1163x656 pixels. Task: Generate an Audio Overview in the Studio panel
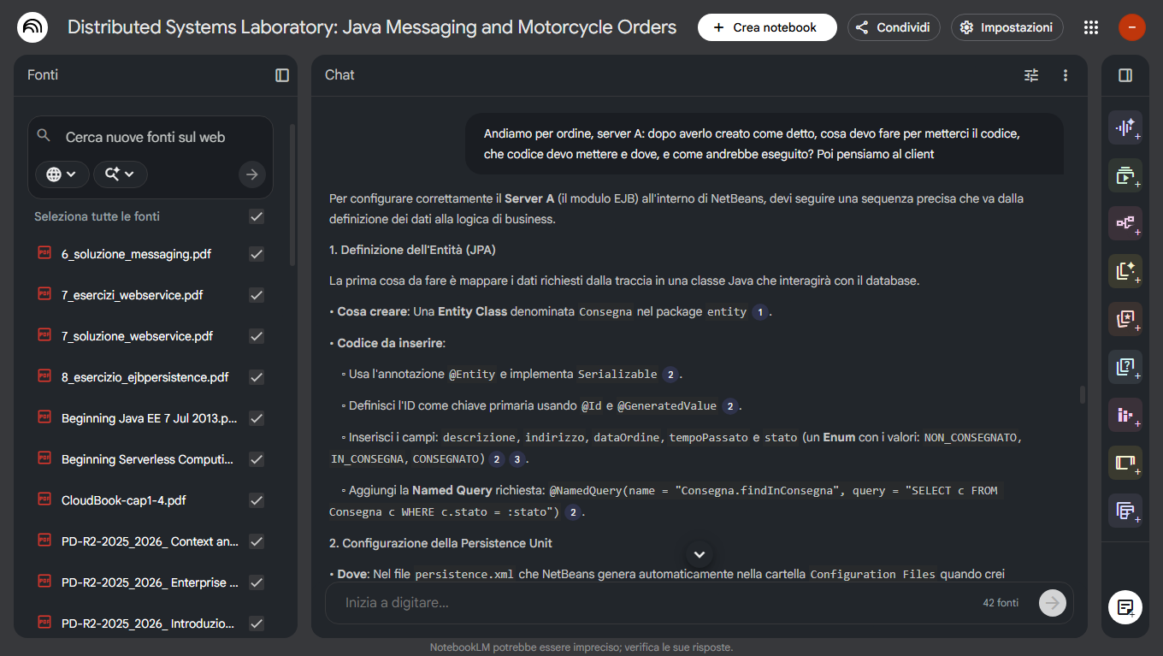tap(1125, 127)
